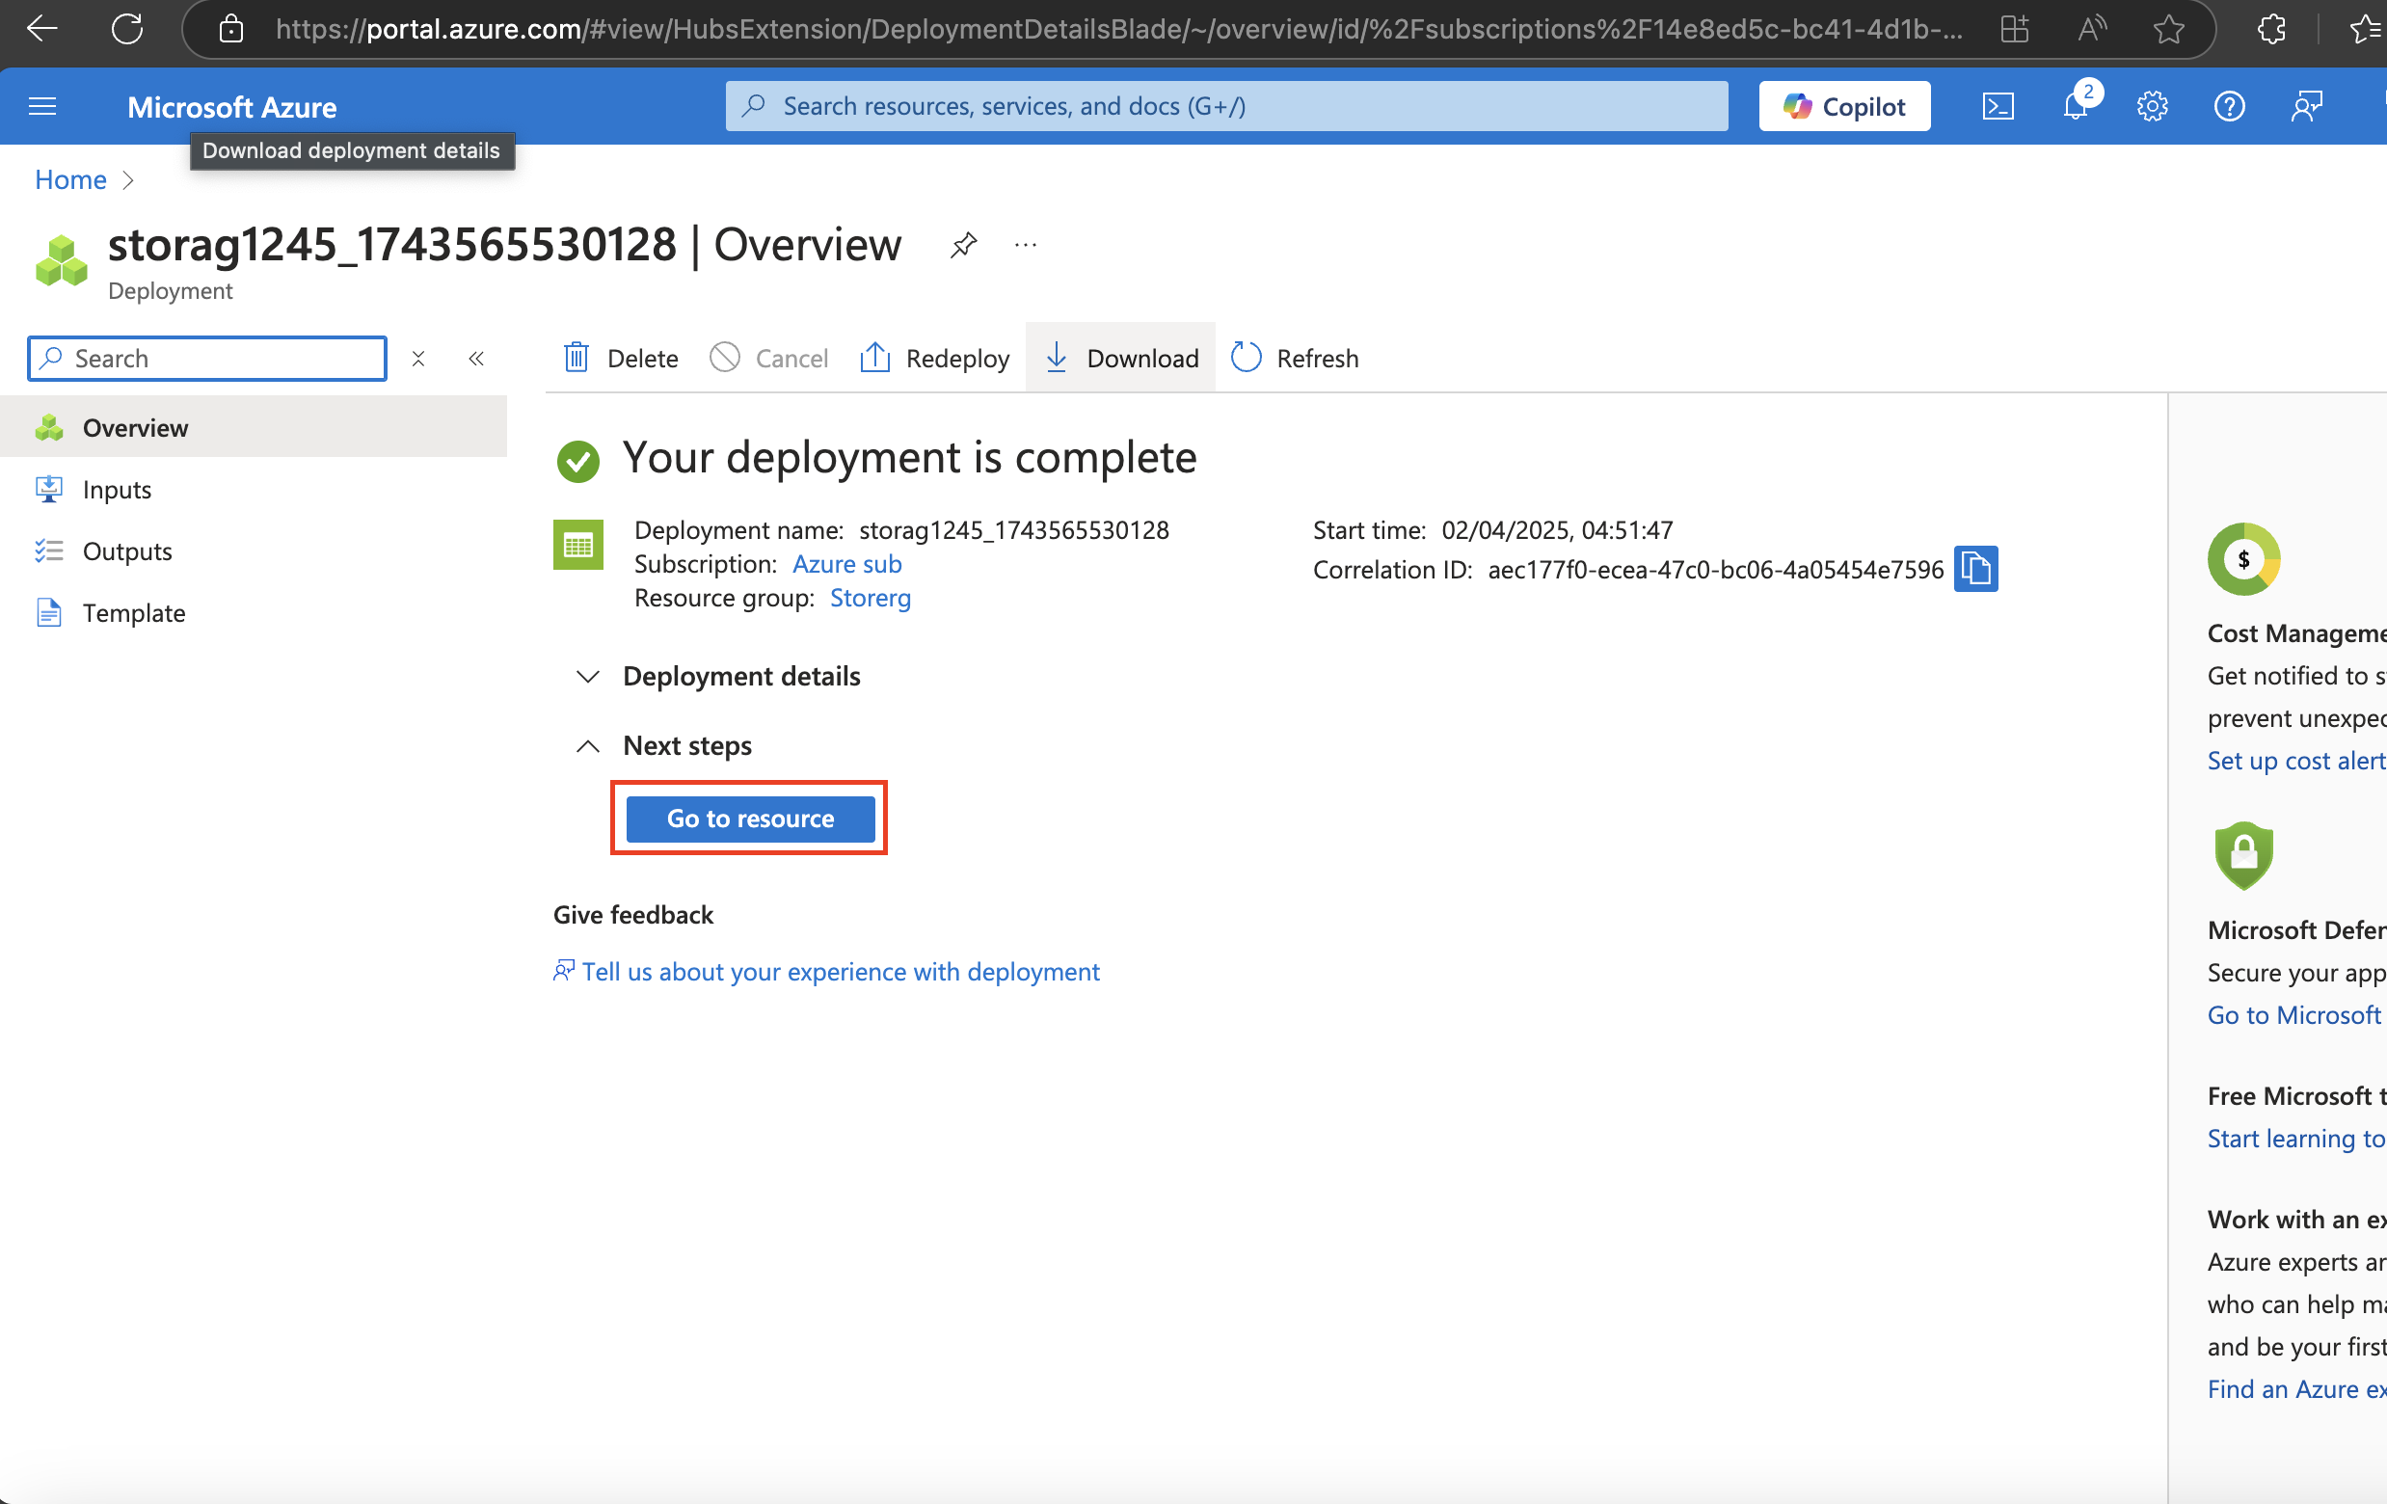
Task: Activate read aloud icon in address bar
Action: pos(2092,29)
